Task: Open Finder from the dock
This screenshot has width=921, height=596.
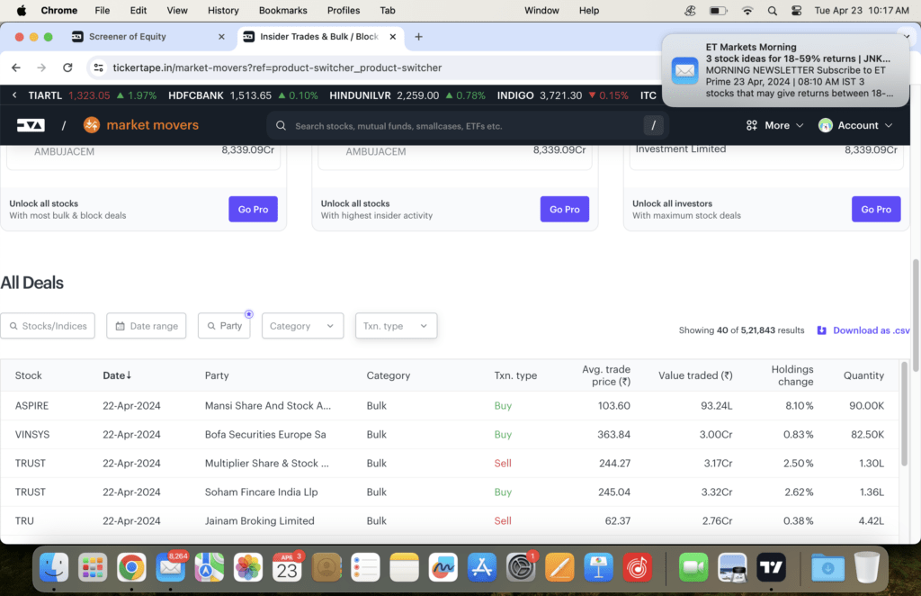Action: pyautogui.click(x=53, y=567)
